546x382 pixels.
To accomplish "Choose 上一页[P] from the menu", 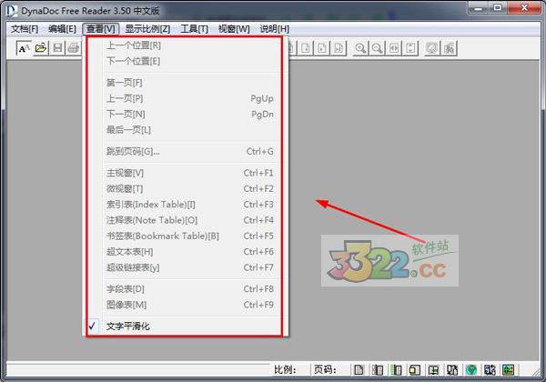I will (184, 98).
